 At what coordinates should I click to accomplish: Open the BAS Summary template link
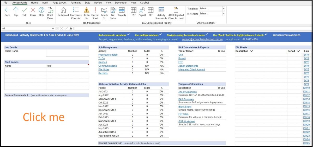186,99
